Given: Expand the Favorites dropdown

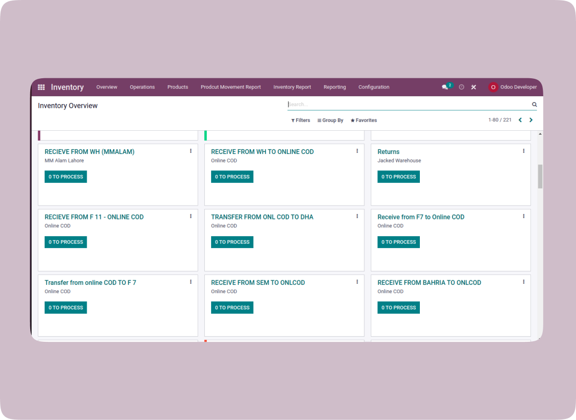Looking at the screenshot, I should (363, 120).
